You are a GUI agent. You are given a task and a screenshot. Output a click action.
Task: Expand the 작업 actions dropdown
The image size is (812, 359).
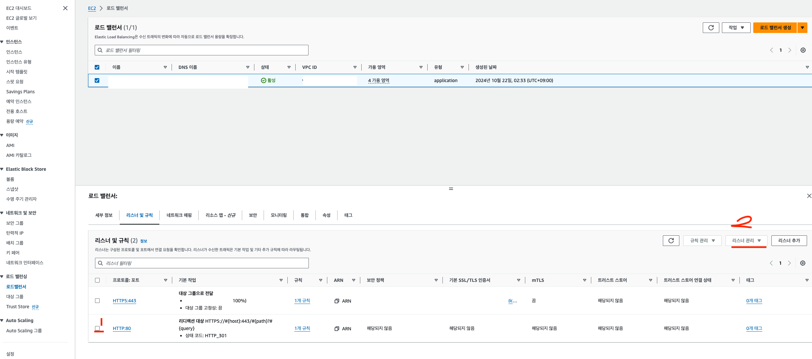736,28
